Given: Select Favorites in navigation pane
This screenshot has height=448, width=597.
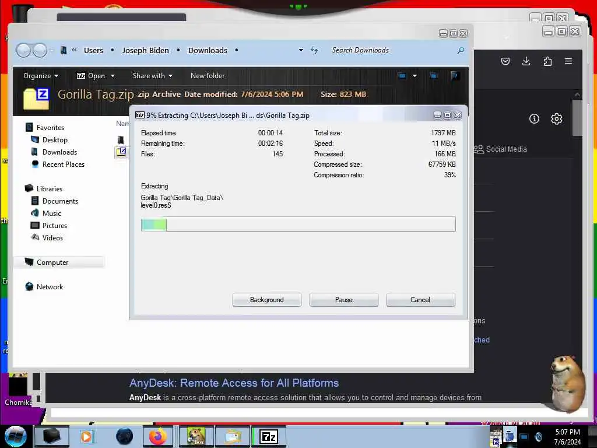Looking at the screenshot, I should click(x=45, y=128).
